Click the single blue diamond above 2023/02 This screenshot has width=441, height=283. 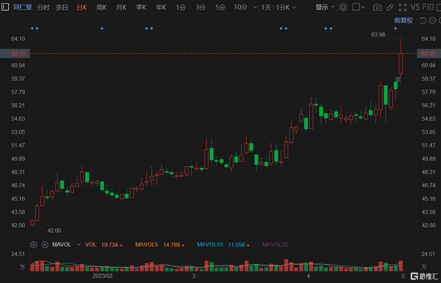coord(102,28)
